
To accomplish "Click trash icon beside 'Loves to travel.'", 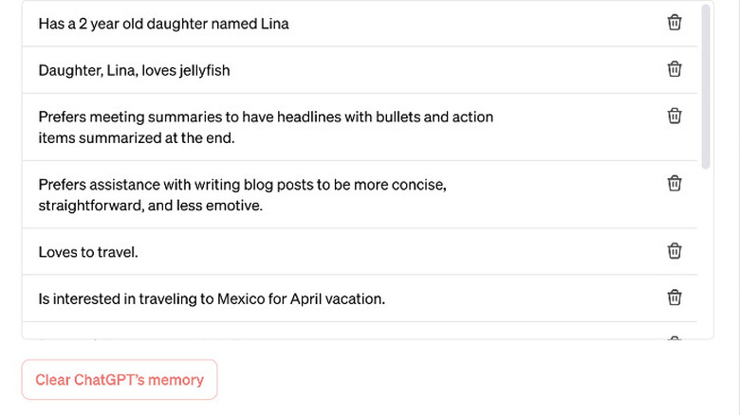I will [675, 251].
